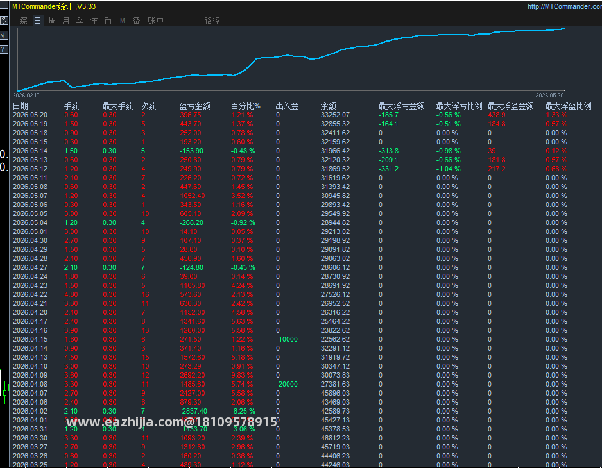Click loss value -2837.40
The width and height of the screenshot is (602, 468).
(x=193, y=411)
